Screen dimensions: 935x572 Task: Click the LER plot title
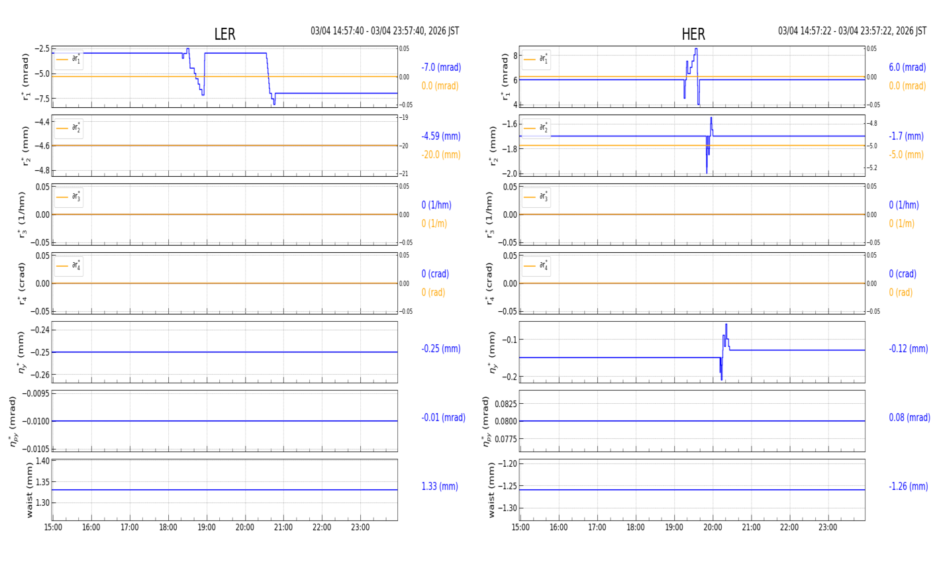224,34
